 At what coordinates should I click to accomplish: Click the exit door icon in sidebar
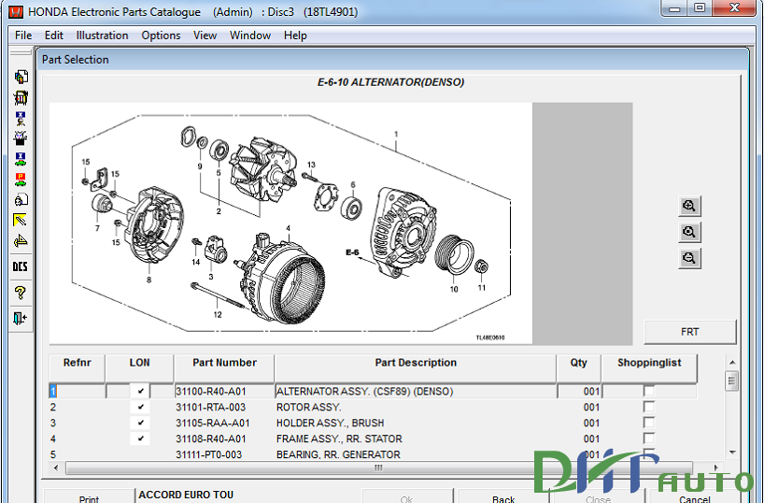(x=21, y=318)
